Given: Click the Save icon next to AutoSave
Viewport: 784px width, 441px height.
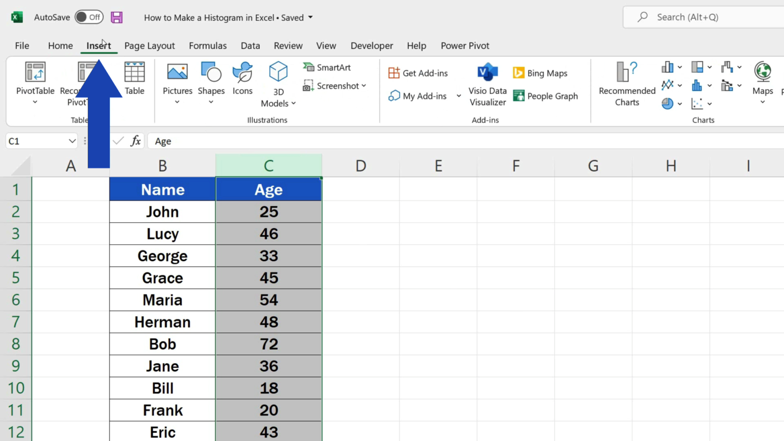Looking at the screenshot, I should point(117,17).
